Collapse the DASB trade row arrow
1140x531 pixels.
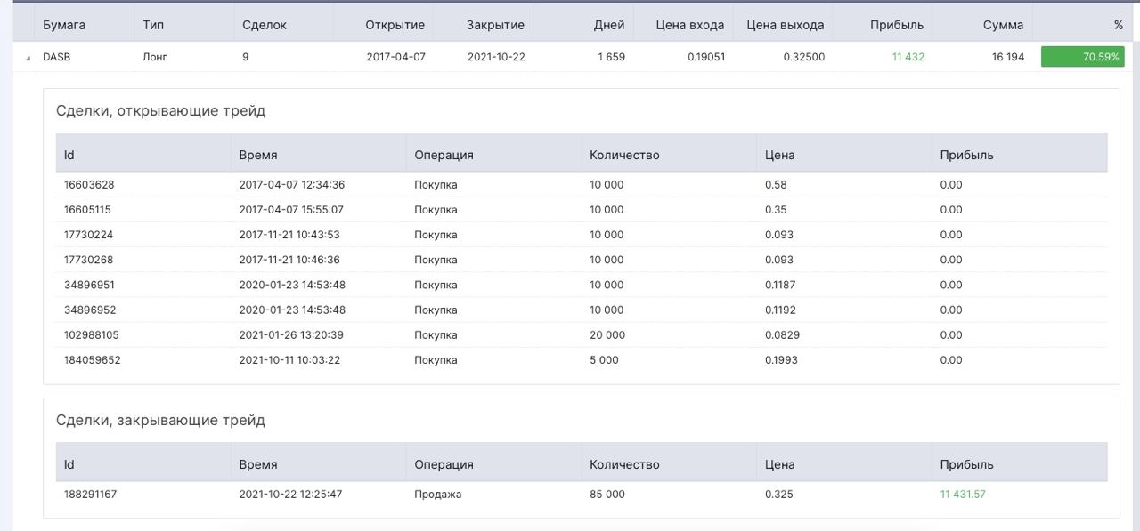click(28, 58)
